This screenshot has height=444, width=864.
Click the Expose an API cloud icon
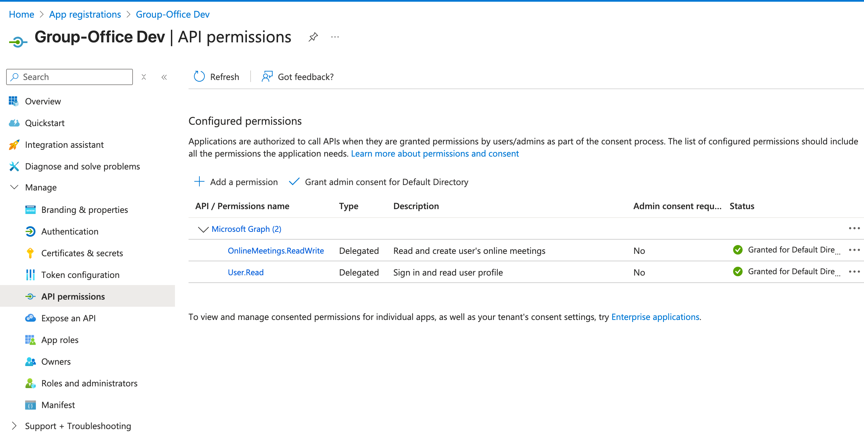pyautogui.click(x=31, y=318)
